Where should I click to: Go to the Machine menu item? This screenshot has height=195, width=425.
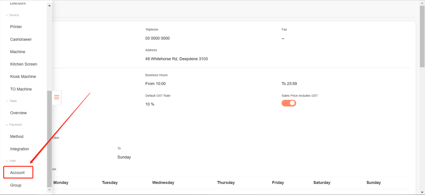[18, 52]
